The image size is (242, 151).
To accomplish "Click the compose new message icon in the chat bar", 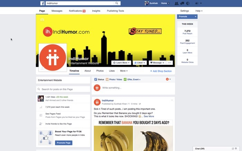I will point(233,149).
